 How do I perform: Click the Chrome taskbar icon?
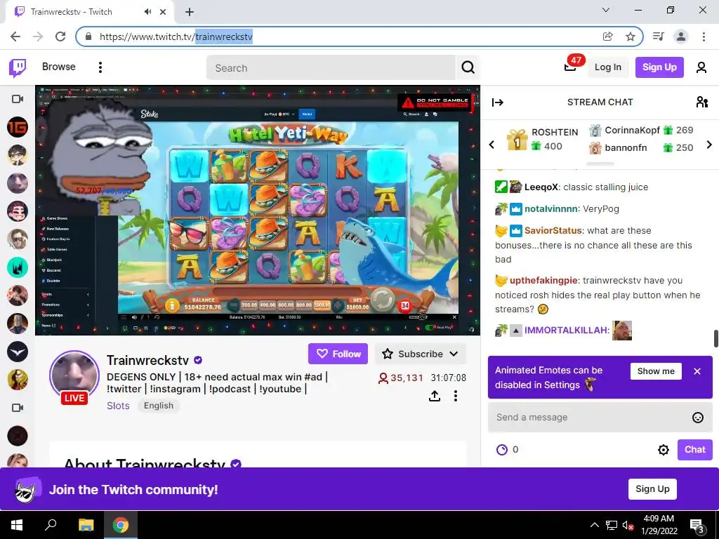121,525
